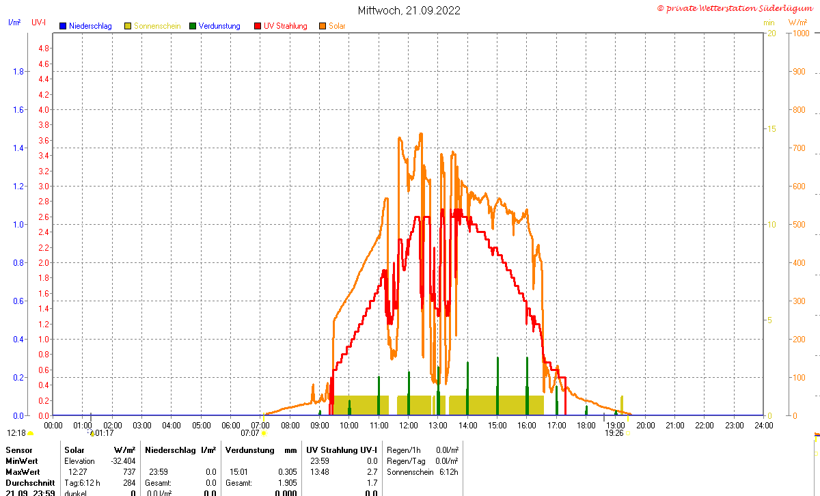Click the blue Niederschlag legend swatch
Image resolution: width=820 pixels, height=496 pixels.
pos(63,26)
